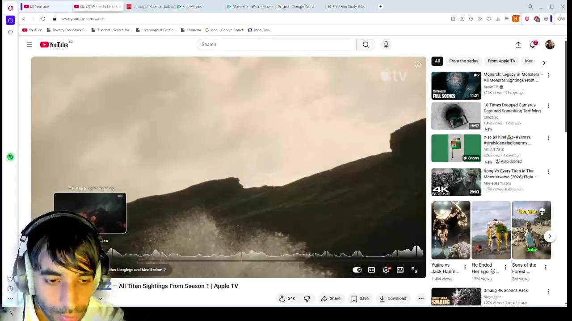Screen dimensions: 572x321
Task: Open YouTube notifications bell
Action: point(533,45)
